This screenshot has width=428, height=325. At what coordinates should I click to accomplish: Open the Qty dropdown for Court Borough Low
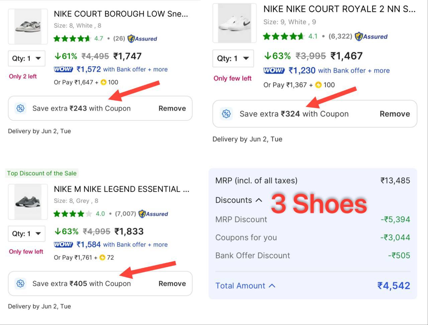click(27, 58)
